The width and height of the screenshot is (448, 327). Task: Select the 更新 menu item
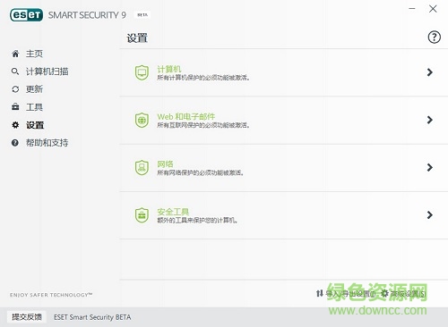click(34, 89)
